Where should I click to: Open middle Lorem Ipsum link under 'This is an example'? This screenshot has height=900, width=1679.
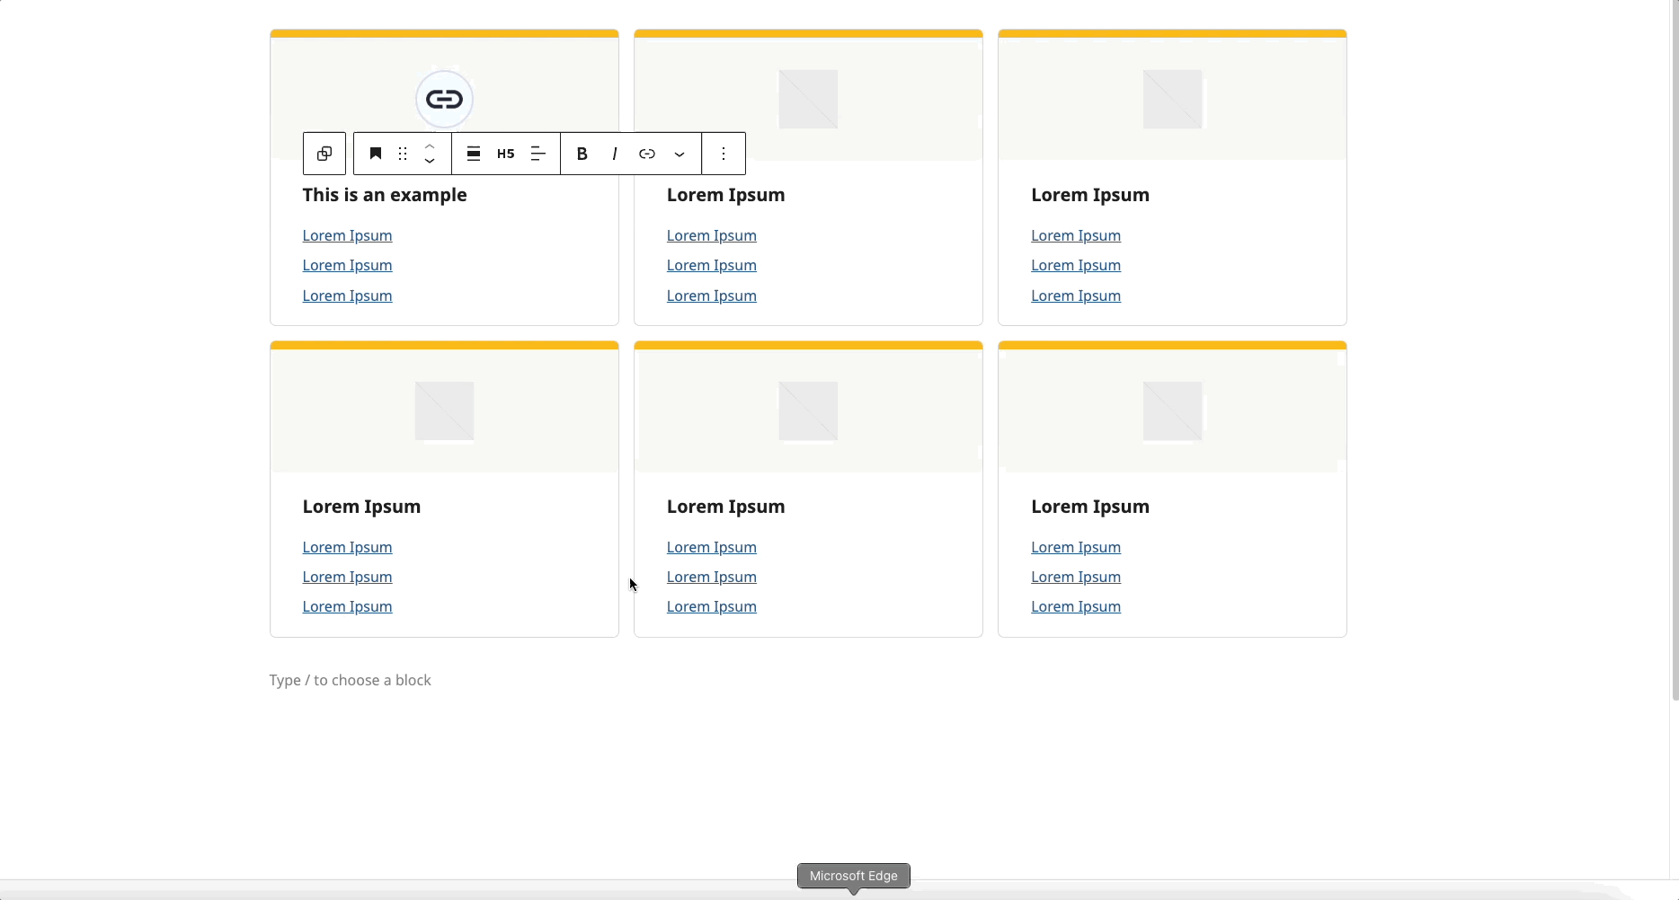(347, 265)
